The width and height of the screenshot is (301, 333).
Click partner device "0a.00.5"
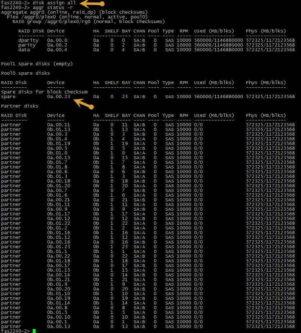click(57, 148)
